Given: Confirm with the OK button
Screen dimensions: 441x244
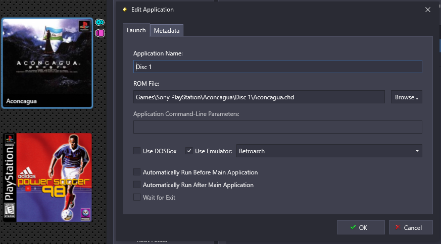Looking at the screenshot, I should pos(361,227).
